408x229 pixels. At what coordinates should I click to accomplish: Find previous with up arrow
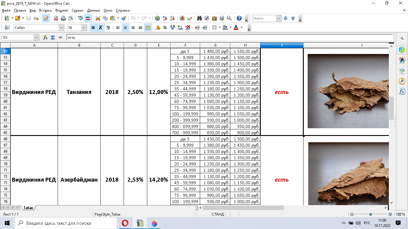pyautogui.click(x=293, y=18)
